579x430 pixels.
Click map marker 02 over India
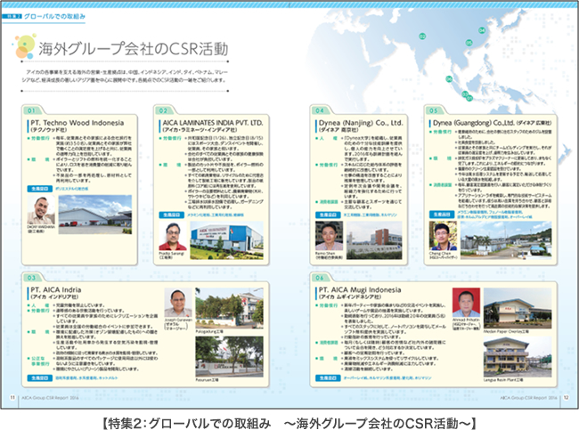point(422,37)
